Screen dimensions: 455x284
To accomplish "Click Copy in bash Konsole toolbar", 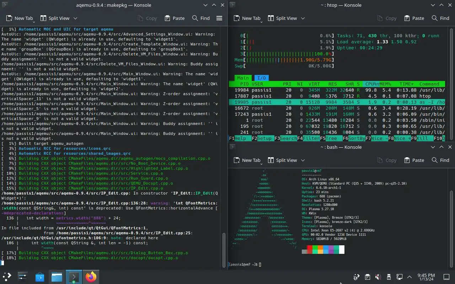I will (x=387, y=160).
